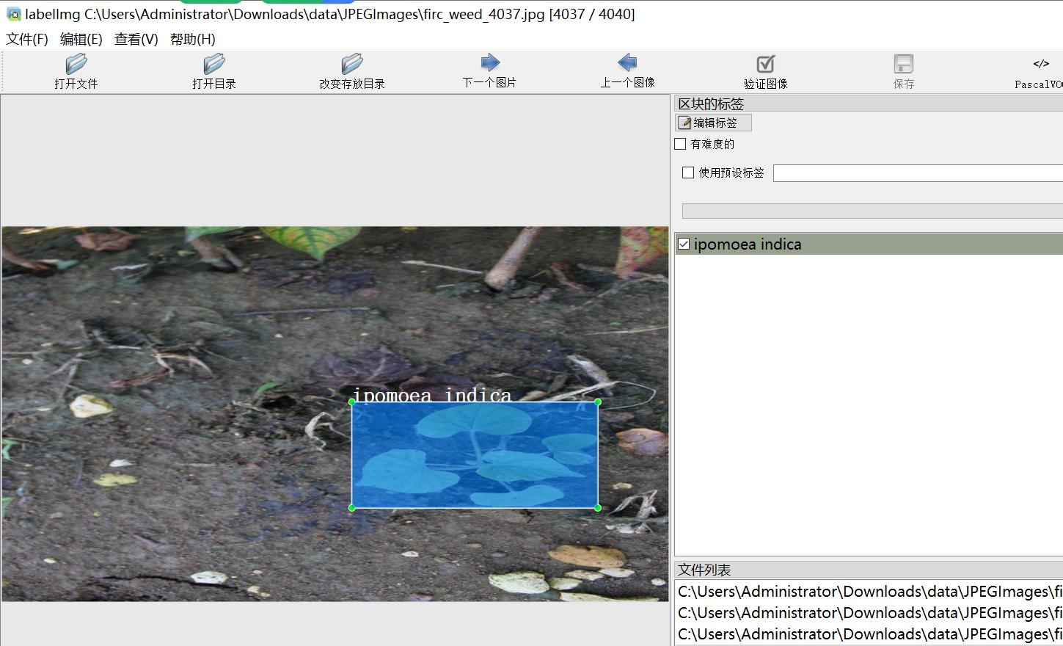Enable the 使用预设标签 checkbox
This screenshot has height=646, width=1063.
coord(688,173)
